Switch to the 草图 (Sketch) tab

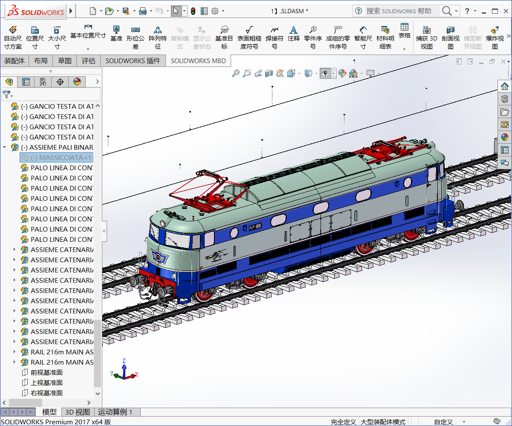pos(65,61)
